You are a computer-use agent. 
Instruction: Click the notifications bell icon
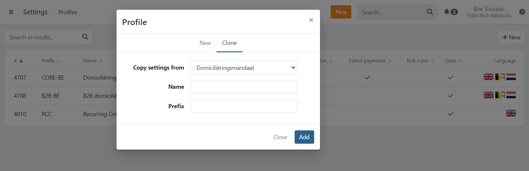tap(447, 12)
